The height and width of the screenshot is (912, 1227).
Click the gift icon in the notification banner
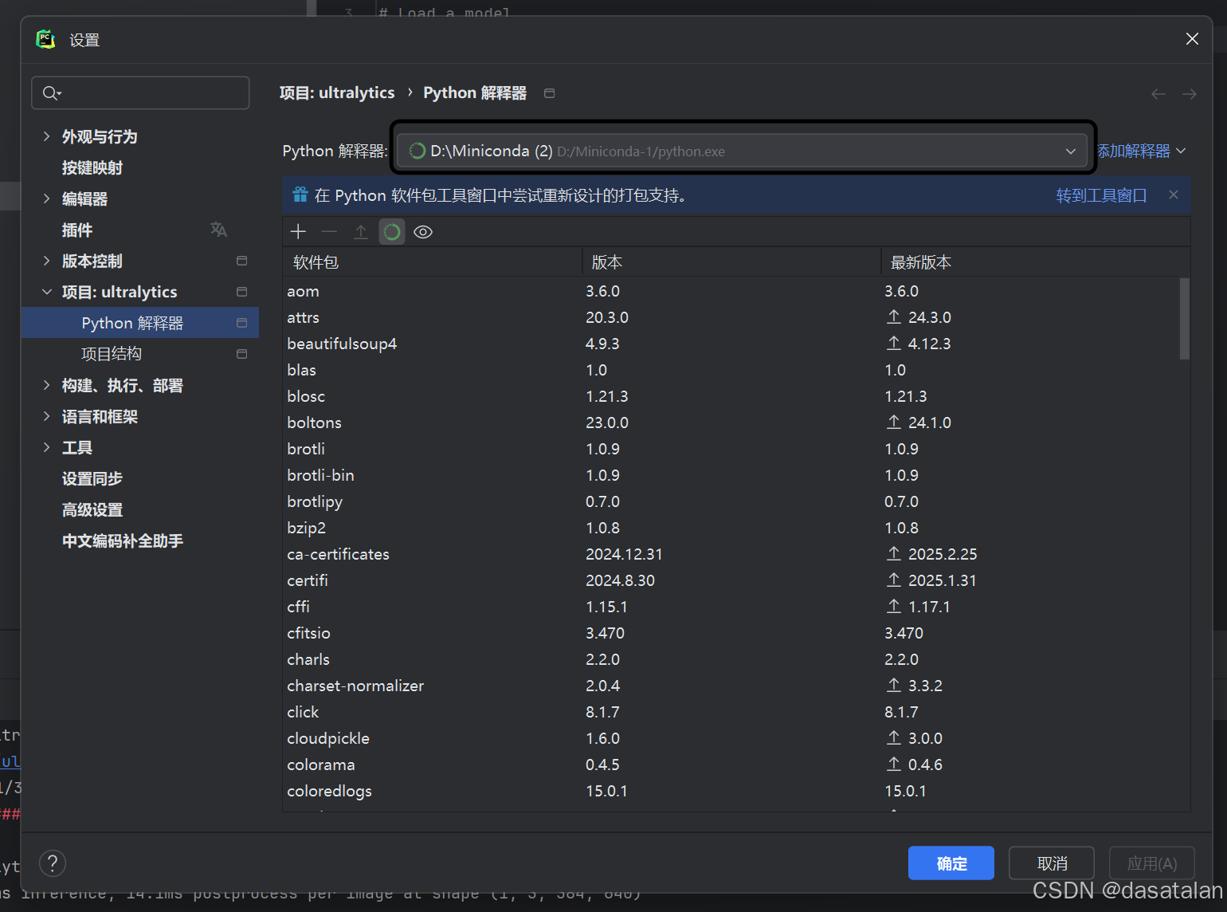[x=300, y=195]
